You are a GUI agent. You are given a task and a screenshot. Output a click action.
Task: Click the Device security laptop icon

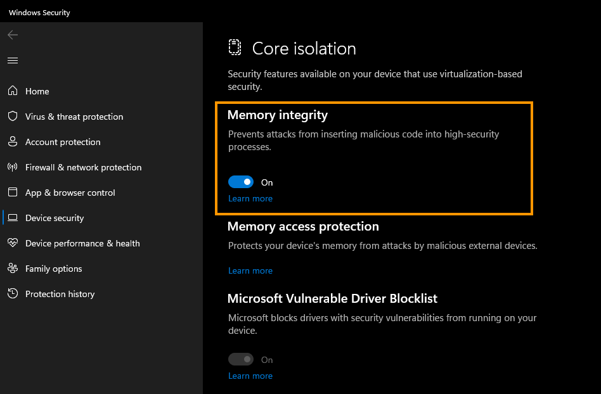[x=13, y=217]
